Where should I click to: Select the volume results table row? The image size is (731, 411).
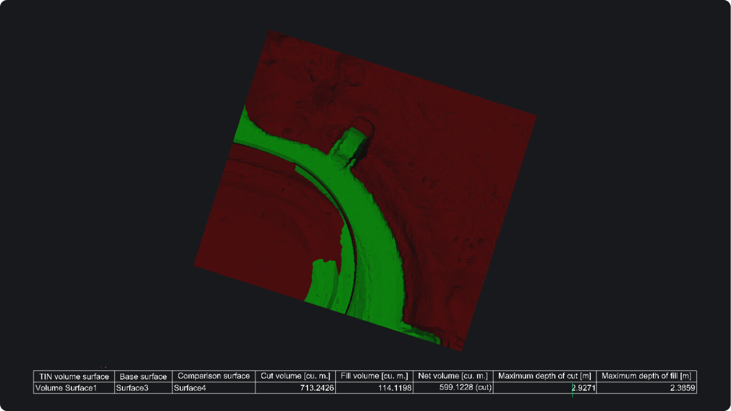pos(360,388)
